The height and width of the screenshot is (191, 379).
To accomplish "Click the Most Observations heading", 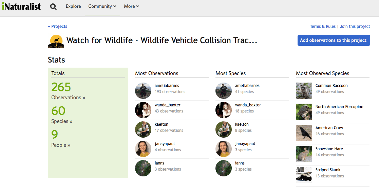I will click(157, 73).
